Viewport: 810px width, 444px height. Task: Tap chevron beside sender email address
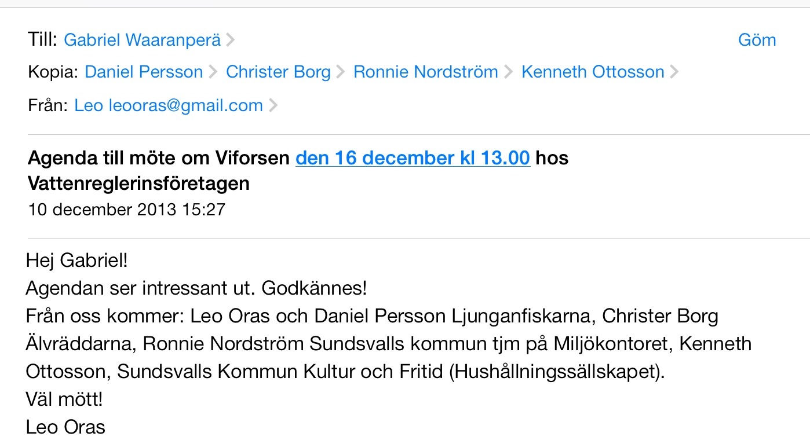(x=273, y=106)
